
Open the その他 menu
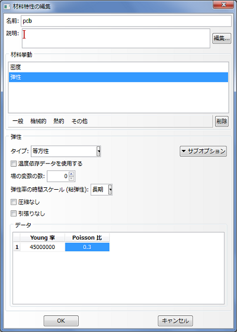pos(79,122)
